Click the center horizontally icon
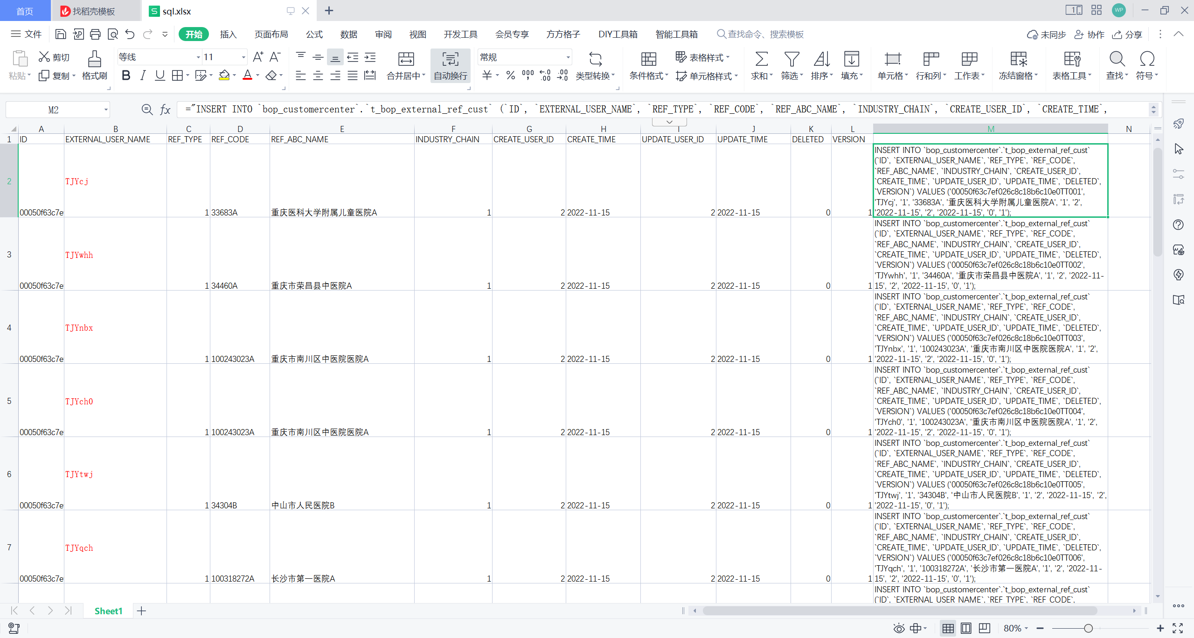The image size is (1194, 638). (318, 76)
